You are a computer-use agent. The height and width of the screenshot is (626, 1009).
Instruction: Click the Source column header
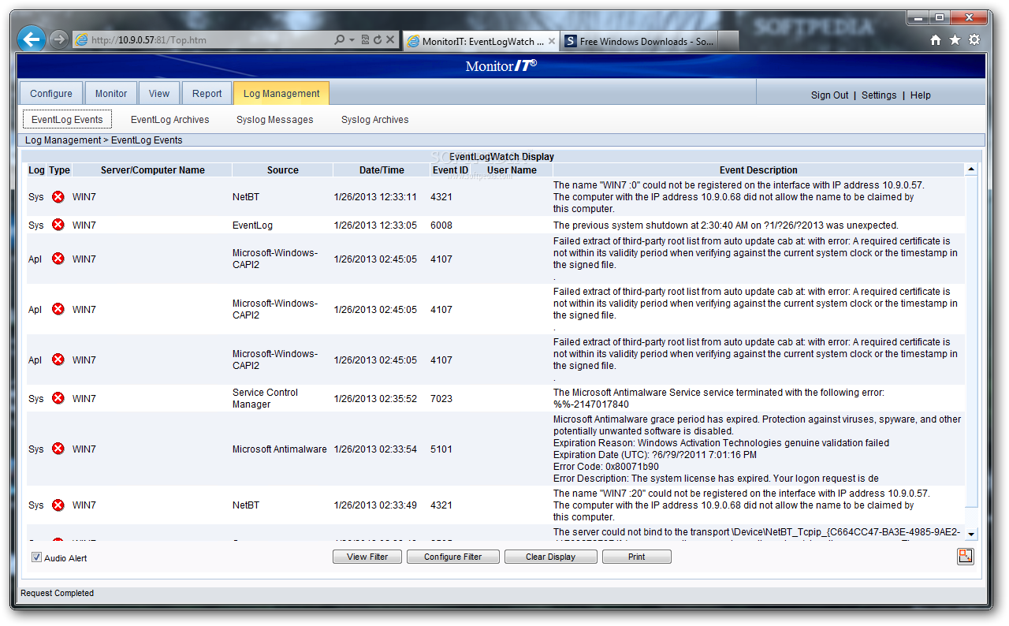pyautogui.click(x=283, y=170)
